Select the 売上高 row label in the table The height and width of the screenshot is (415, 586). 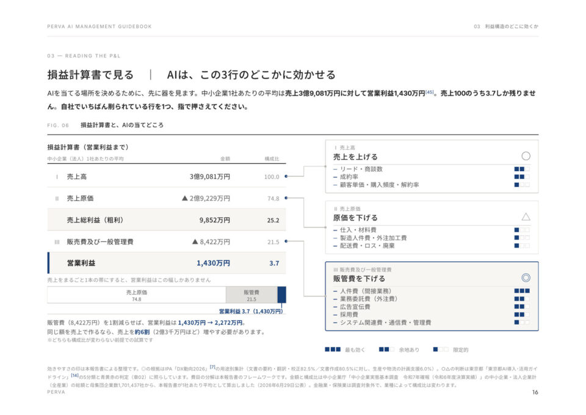77,177
